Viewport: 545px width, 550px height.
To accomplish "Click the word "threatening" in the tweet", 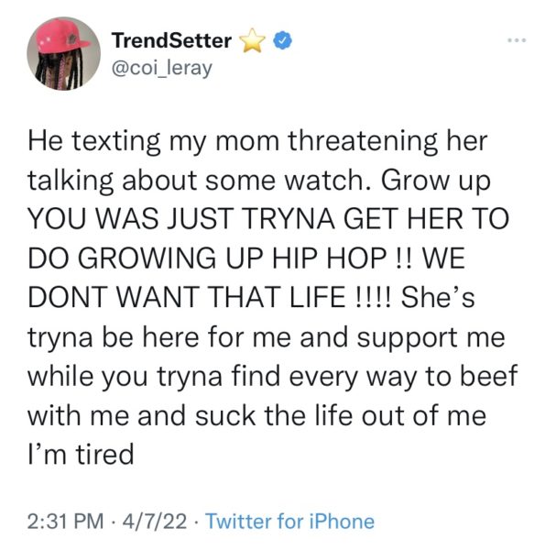I will [x=363, y=142].
